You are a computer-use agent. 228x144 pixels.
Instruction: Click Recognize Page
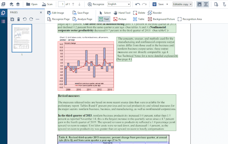[58, 19]
